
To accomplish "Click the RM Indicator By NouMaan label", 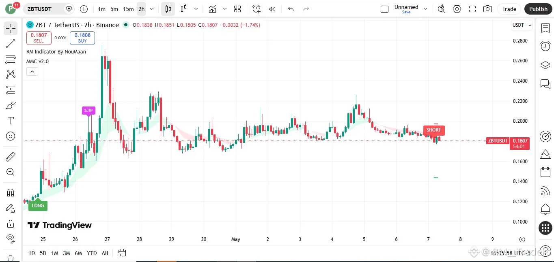I will pos(56,52).
